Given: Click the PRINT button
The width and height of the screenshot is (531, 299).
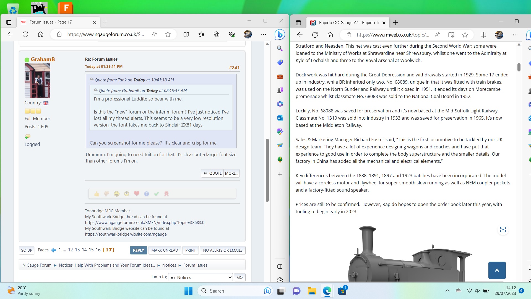Looking at the screenshot, I should [190, 250].
